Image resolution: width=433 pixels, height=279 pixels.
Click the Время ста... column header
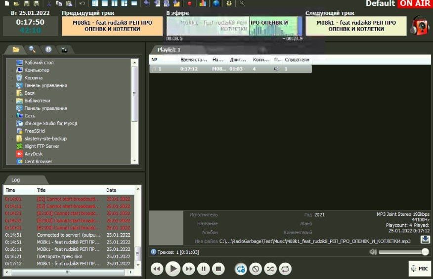pyautogui.click(x=194, y=60)
